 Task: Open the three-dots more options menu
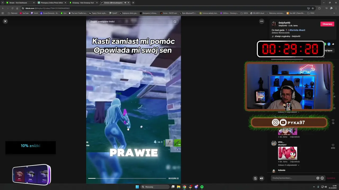261,21
